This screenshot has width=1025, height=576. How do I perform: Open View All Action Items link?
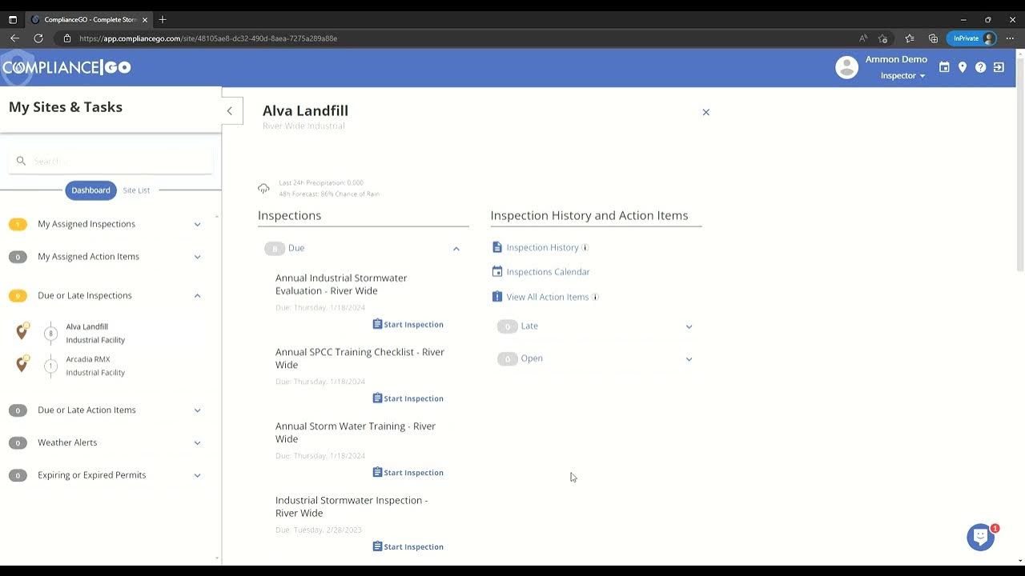coord(547,297)
